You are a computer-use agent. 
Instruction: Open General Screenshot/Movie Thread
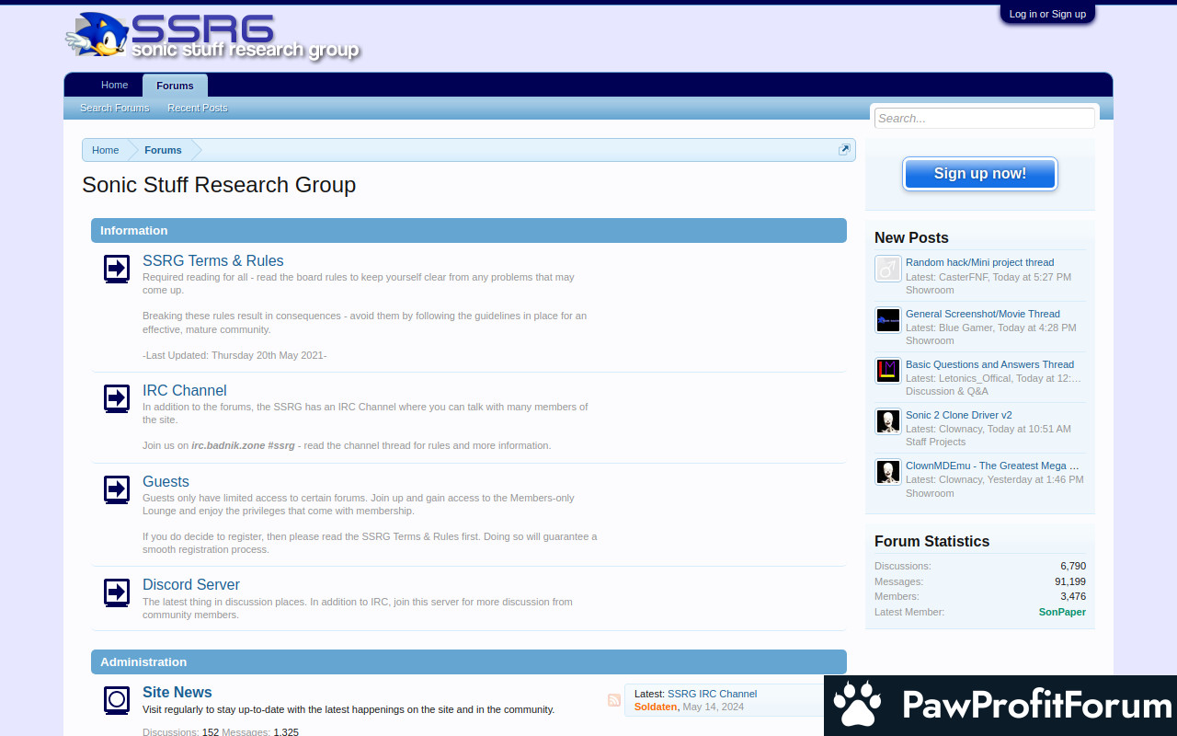[x=982, y=314]
